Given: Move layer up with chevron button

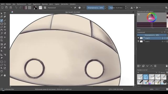Looking at the screenshot, I should pos(151,66).
